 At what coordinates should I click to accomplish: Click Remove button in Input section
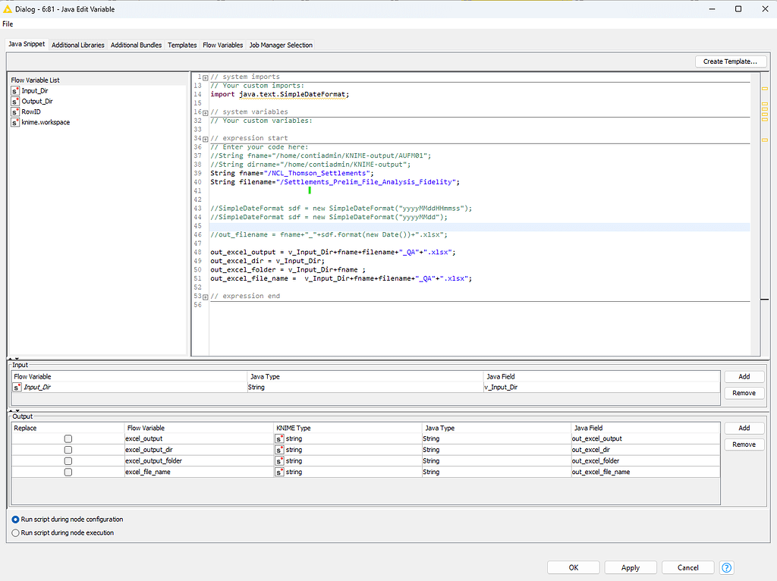(744, 393)
